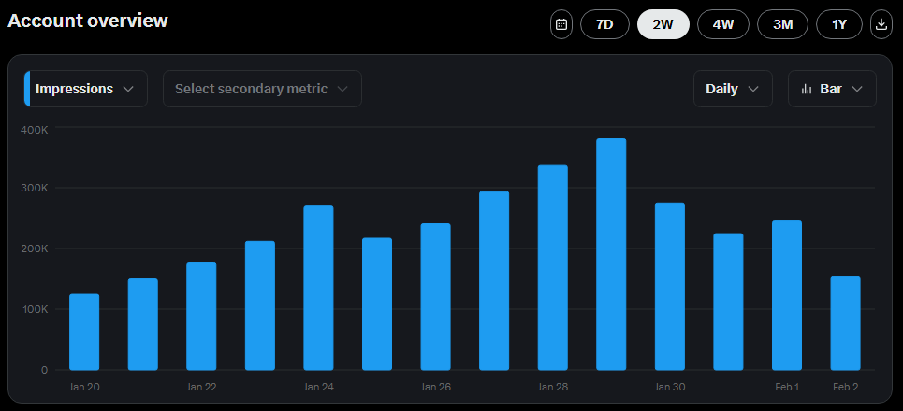Click the Account overview heading
Viewport: 903px width, 411px height.
tap(88, 21)
